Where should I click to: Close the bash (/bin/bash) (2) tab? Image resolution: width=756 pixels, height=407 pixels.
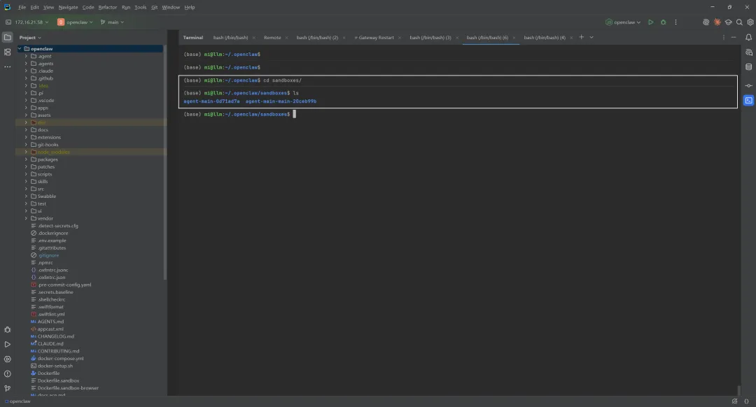tap(344, 38)
